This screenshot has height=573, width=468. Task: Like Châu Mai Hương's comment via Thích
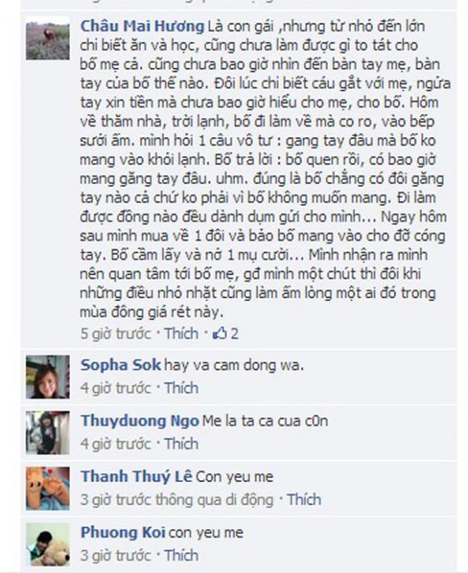pyautogui.click(x=181, y=334)
